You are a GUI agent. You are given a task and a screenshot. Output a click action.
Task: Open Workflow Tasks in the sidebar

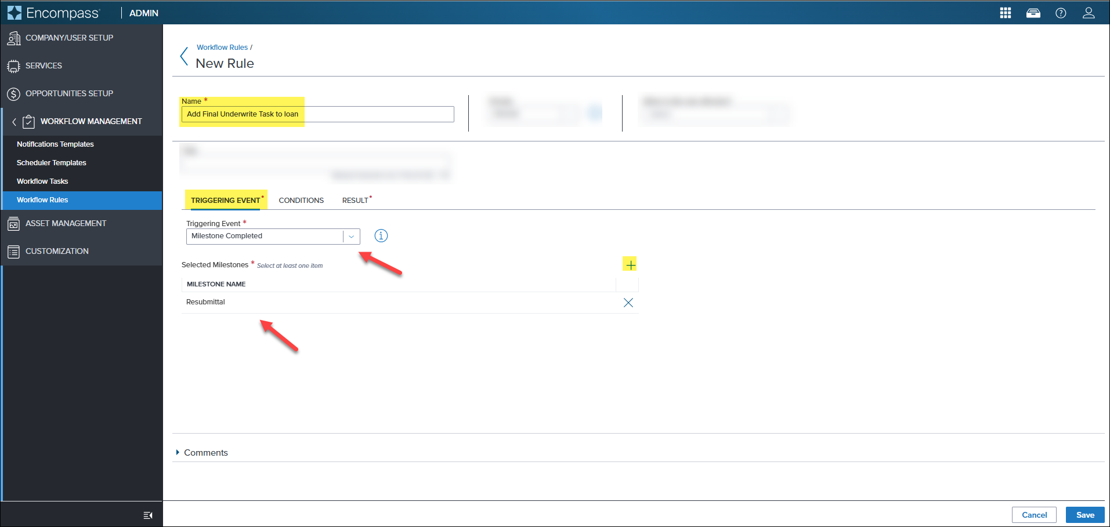(x=42, y=181)
